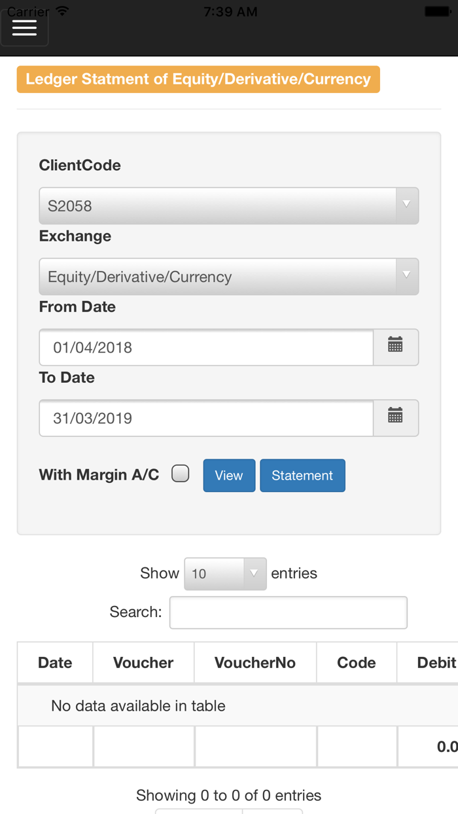Viewport: 458px width, 814px height.
Task: Open the ClientCode dropdown showing S2058
Action: pos(229,206)
